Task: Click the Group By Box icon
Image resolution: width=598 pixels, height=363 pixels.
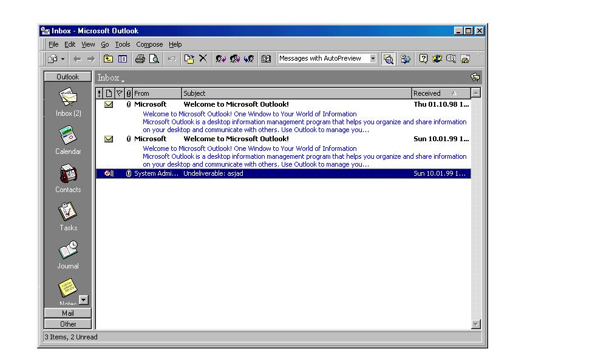Action: (x=406, y=59)
